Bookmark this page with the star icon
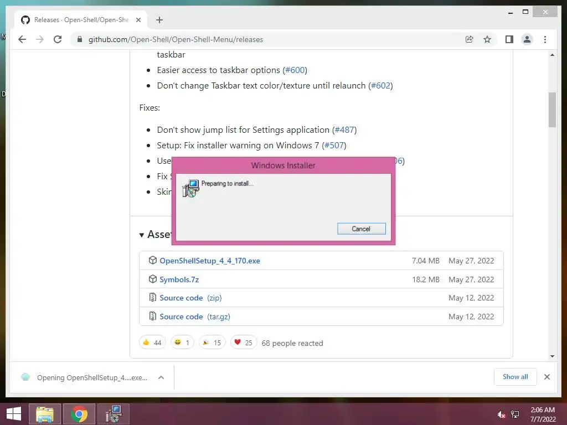The height and width of the screenshot is (425, 567). click(487, 39)
